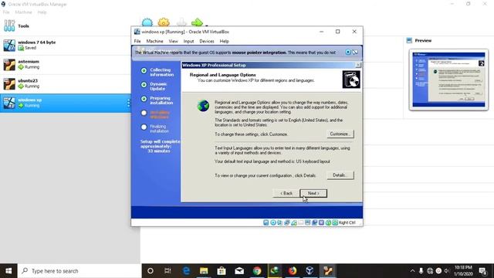494x278 pixels.
Task: Click New machine icon in Manager toolbar
Action: [x=147, y=22]
